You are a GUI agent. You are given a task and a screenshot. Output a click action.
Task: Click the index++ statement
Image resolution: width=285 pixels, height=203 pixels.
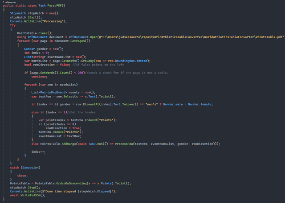[x=39, y=152]
